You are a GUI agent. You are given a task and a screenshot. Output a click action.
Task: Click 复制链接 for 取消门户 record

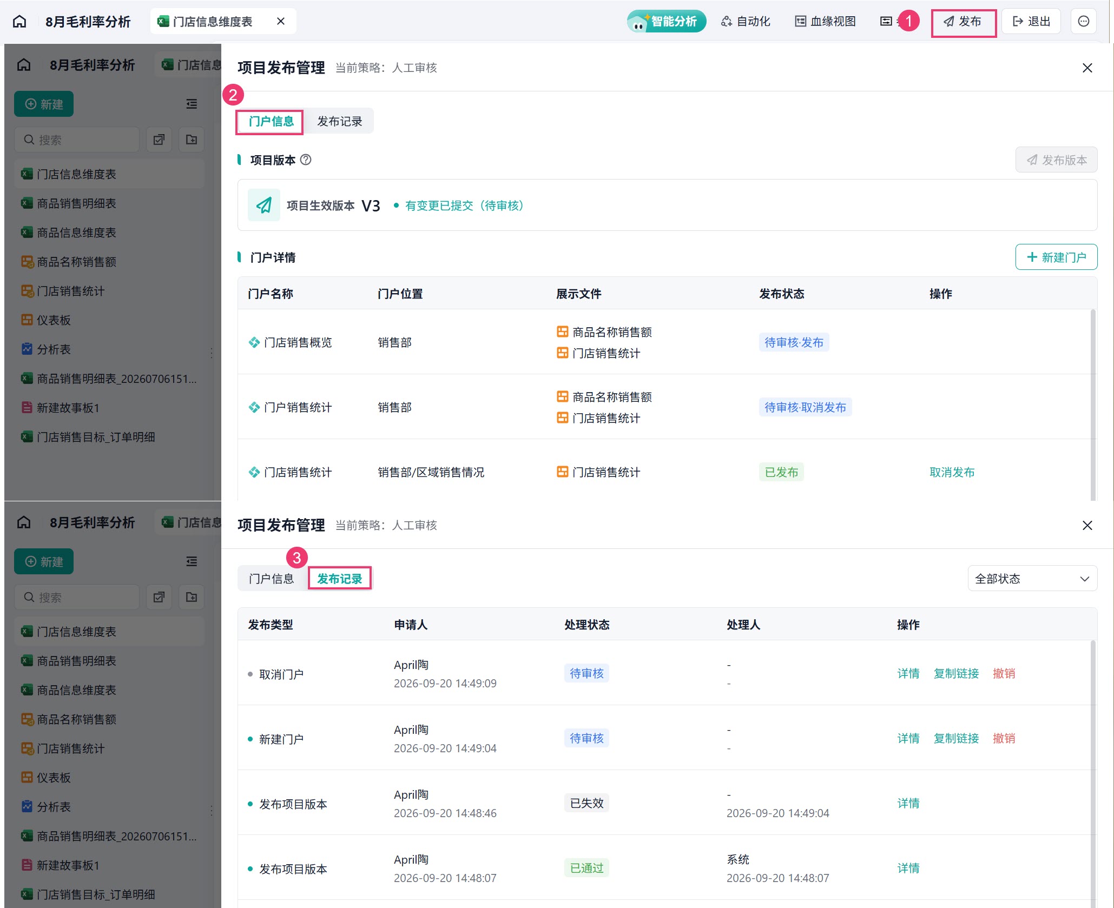(956, 673)
